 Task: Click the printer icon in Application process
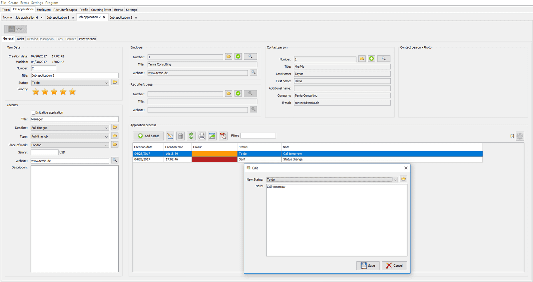(202, 136)
